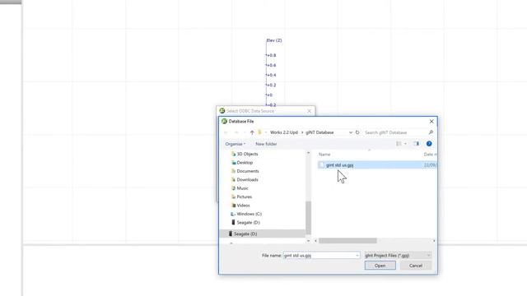The height and width of the screenshot is (296, 527).
Task: Expand the address path history dropdown
Action: 351,132
